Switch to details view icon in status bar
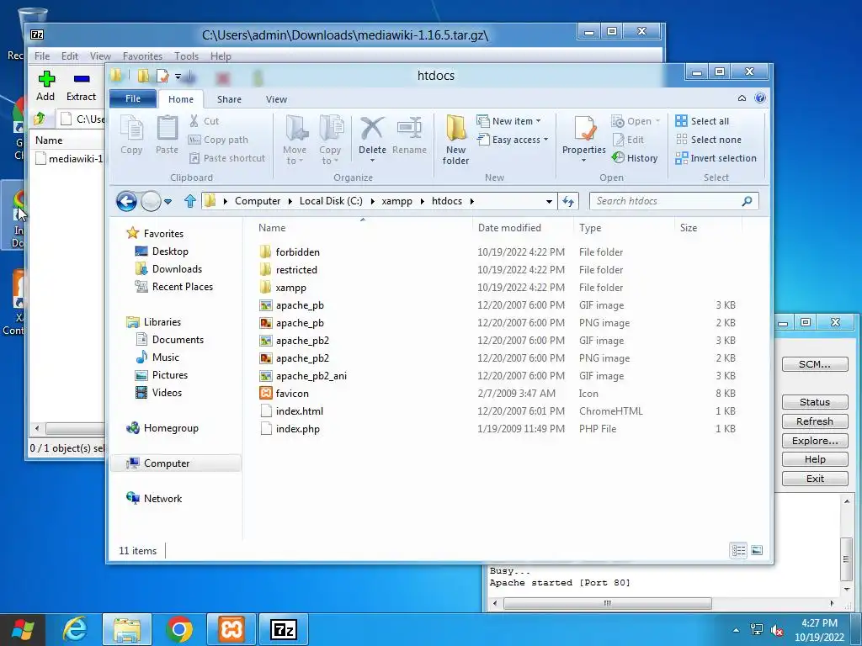Viewport: 862px width, 646px height. pyautogui.click(x=738, y=550)
